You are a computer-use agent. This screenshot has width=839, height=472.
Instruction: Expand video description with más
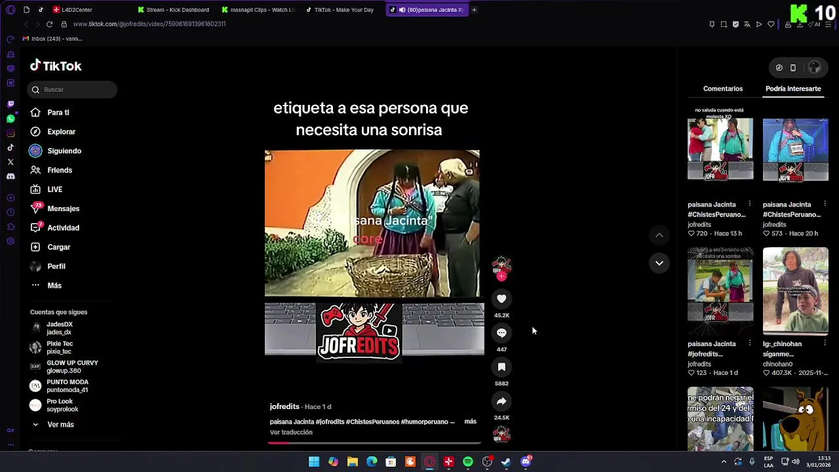[x=471, y=421]
